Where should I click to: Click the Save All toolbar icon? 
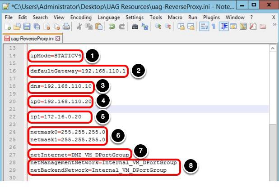pos(37,27)
